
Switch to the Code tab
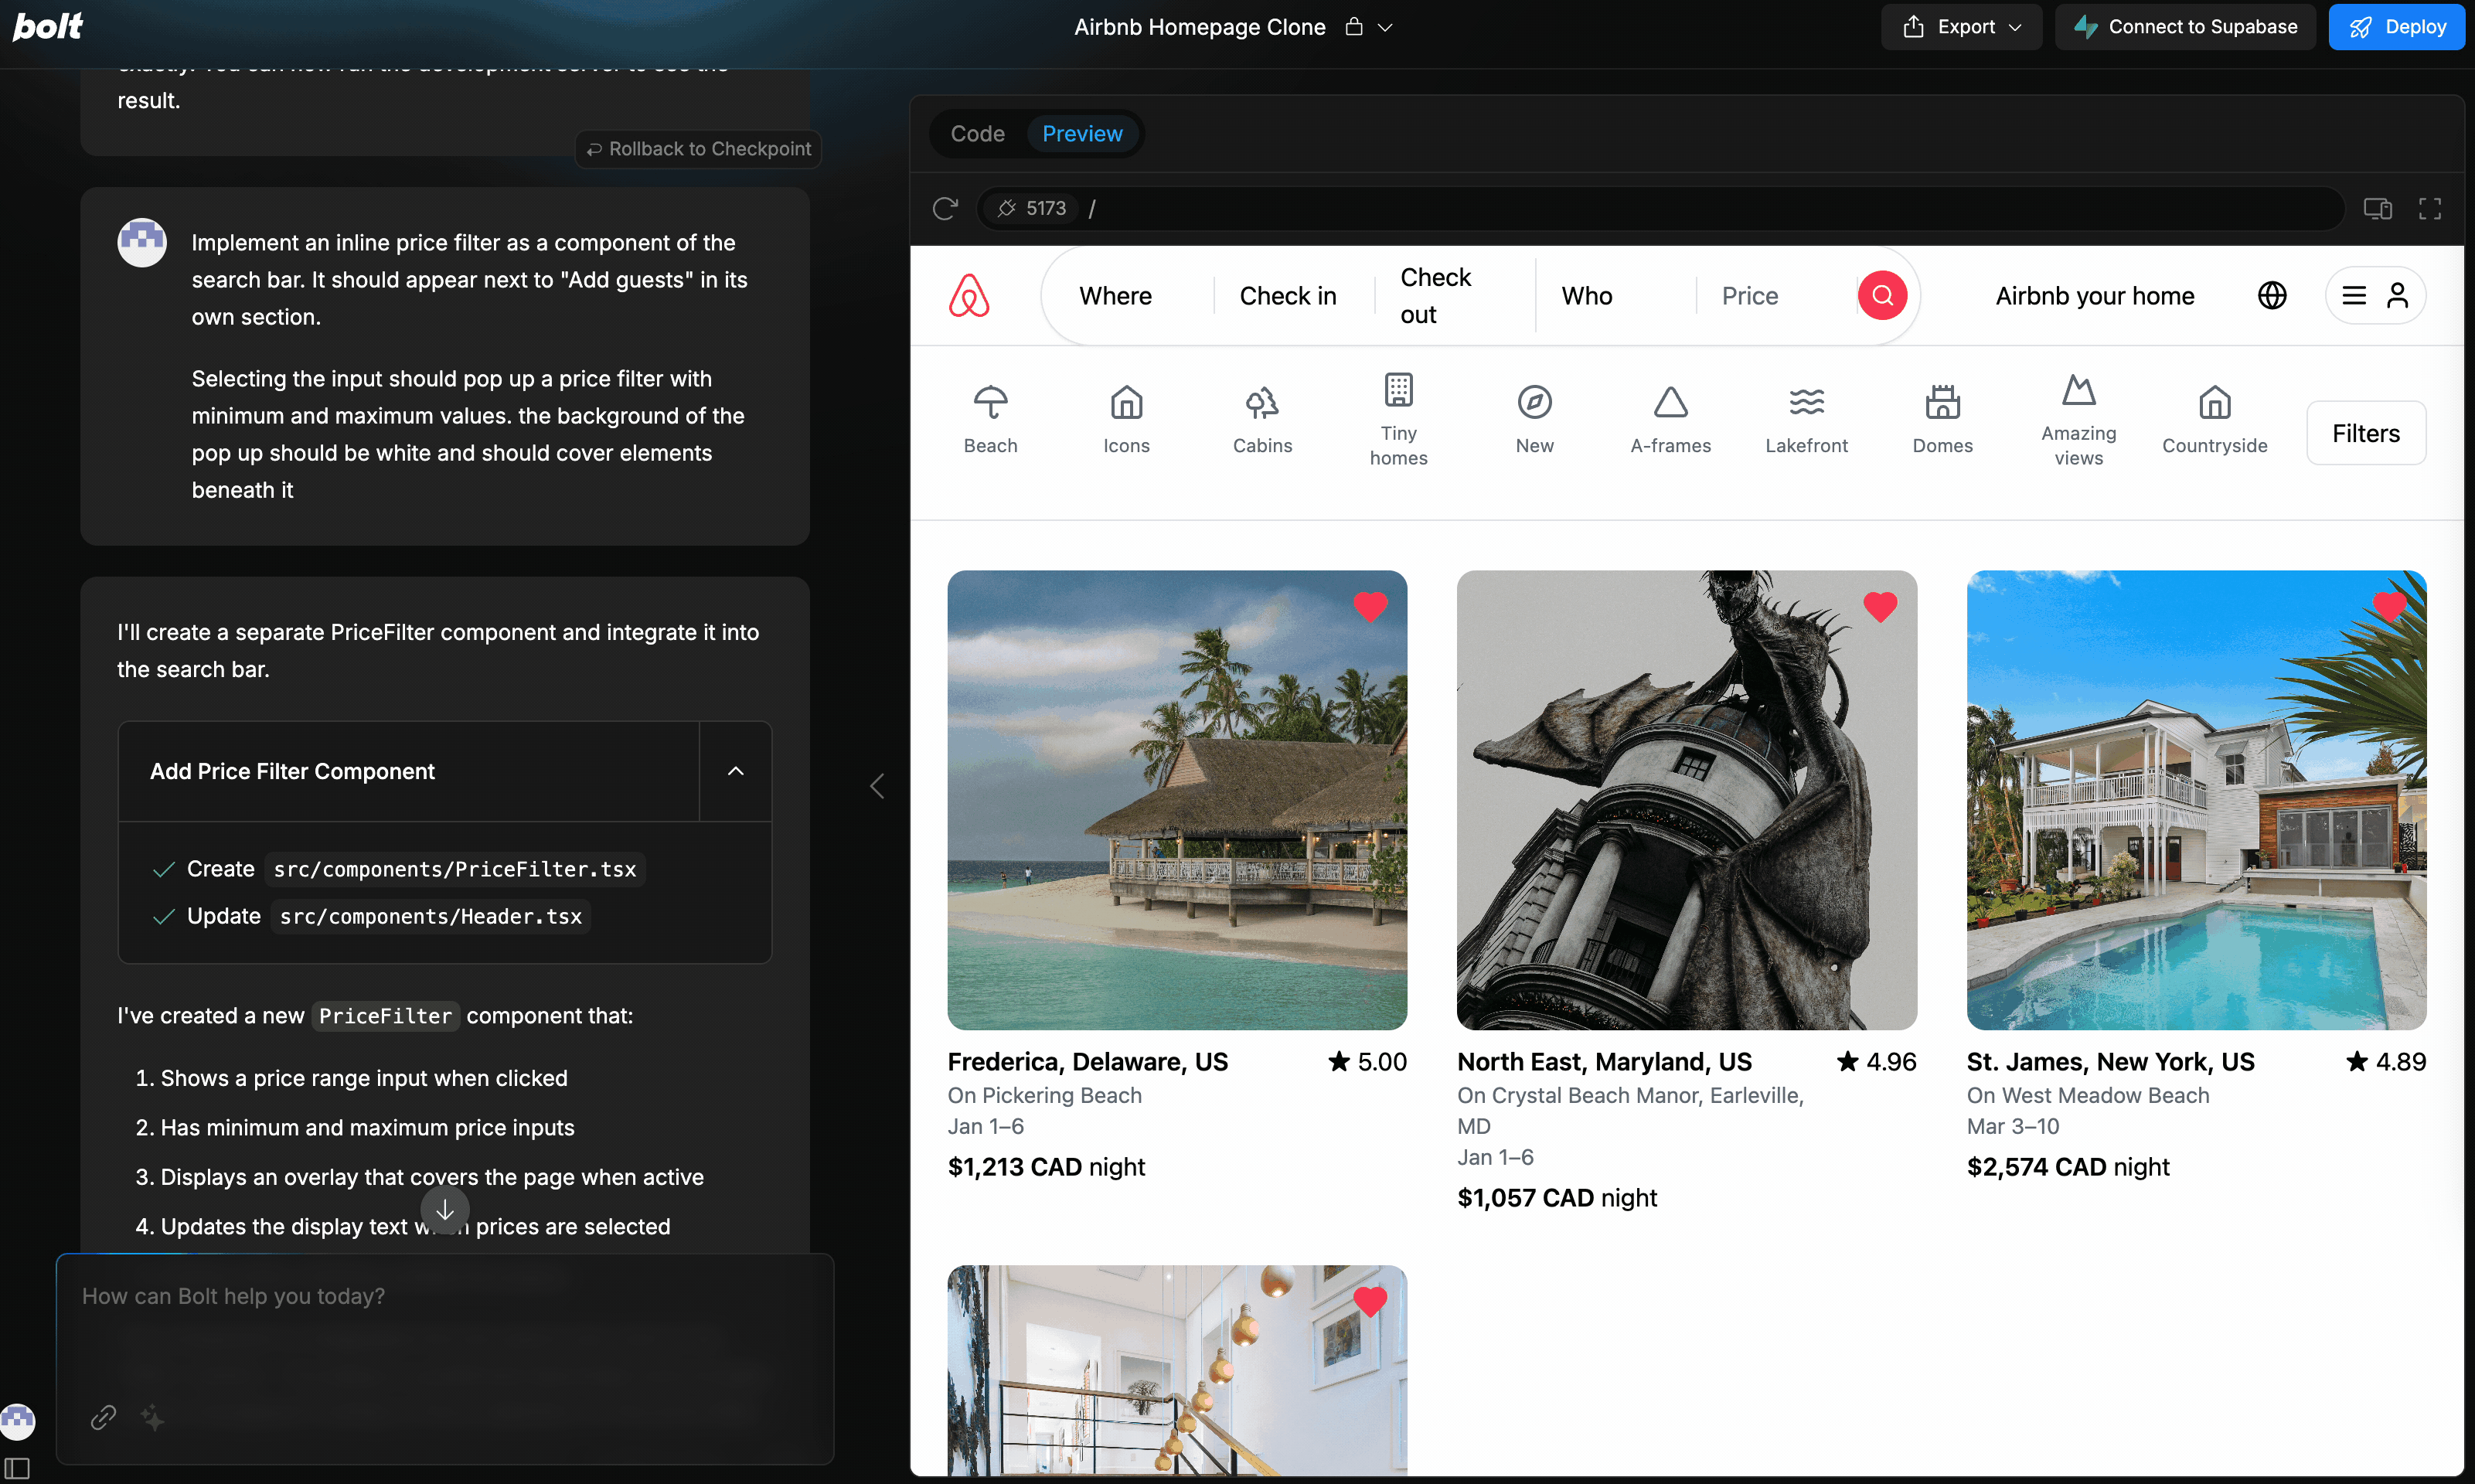(x=977, y=133)
